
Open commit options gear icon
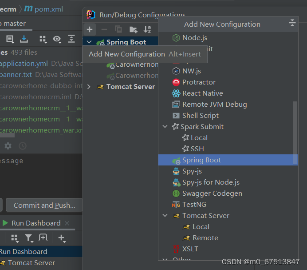(8, 146)
